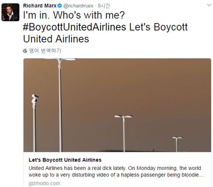Viewport: 213px width, 187px height.
Task: Open the @richardmarx handle link
Action: tap(78, 6)
